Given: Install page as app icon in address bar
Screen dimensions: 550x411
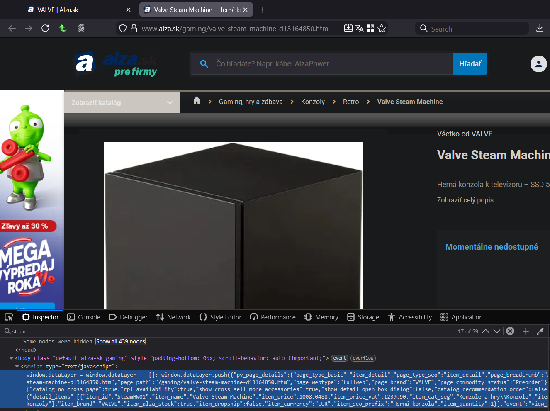Looking at the screenshot, I should (348, 28).
